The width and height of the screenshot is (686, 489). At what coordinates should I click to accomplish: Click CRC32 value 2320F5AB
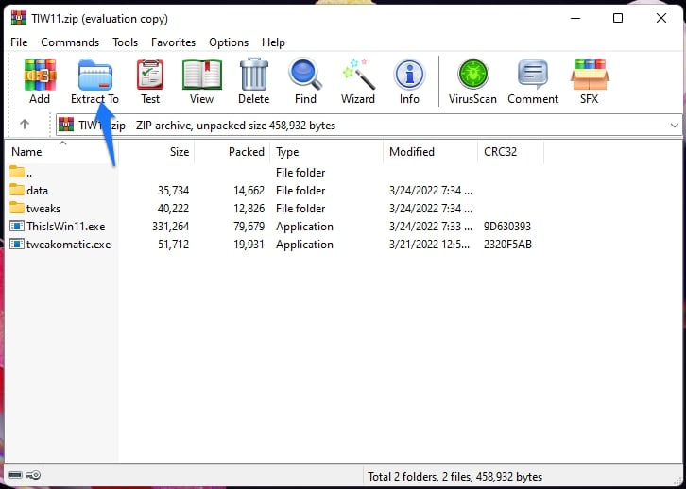(507, 244)
